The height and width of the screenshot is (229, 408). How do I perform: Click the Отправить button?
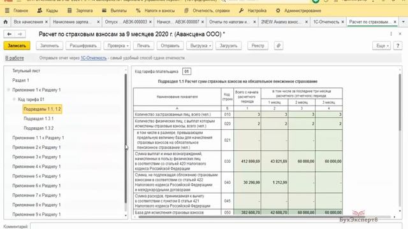click(170, 46)
